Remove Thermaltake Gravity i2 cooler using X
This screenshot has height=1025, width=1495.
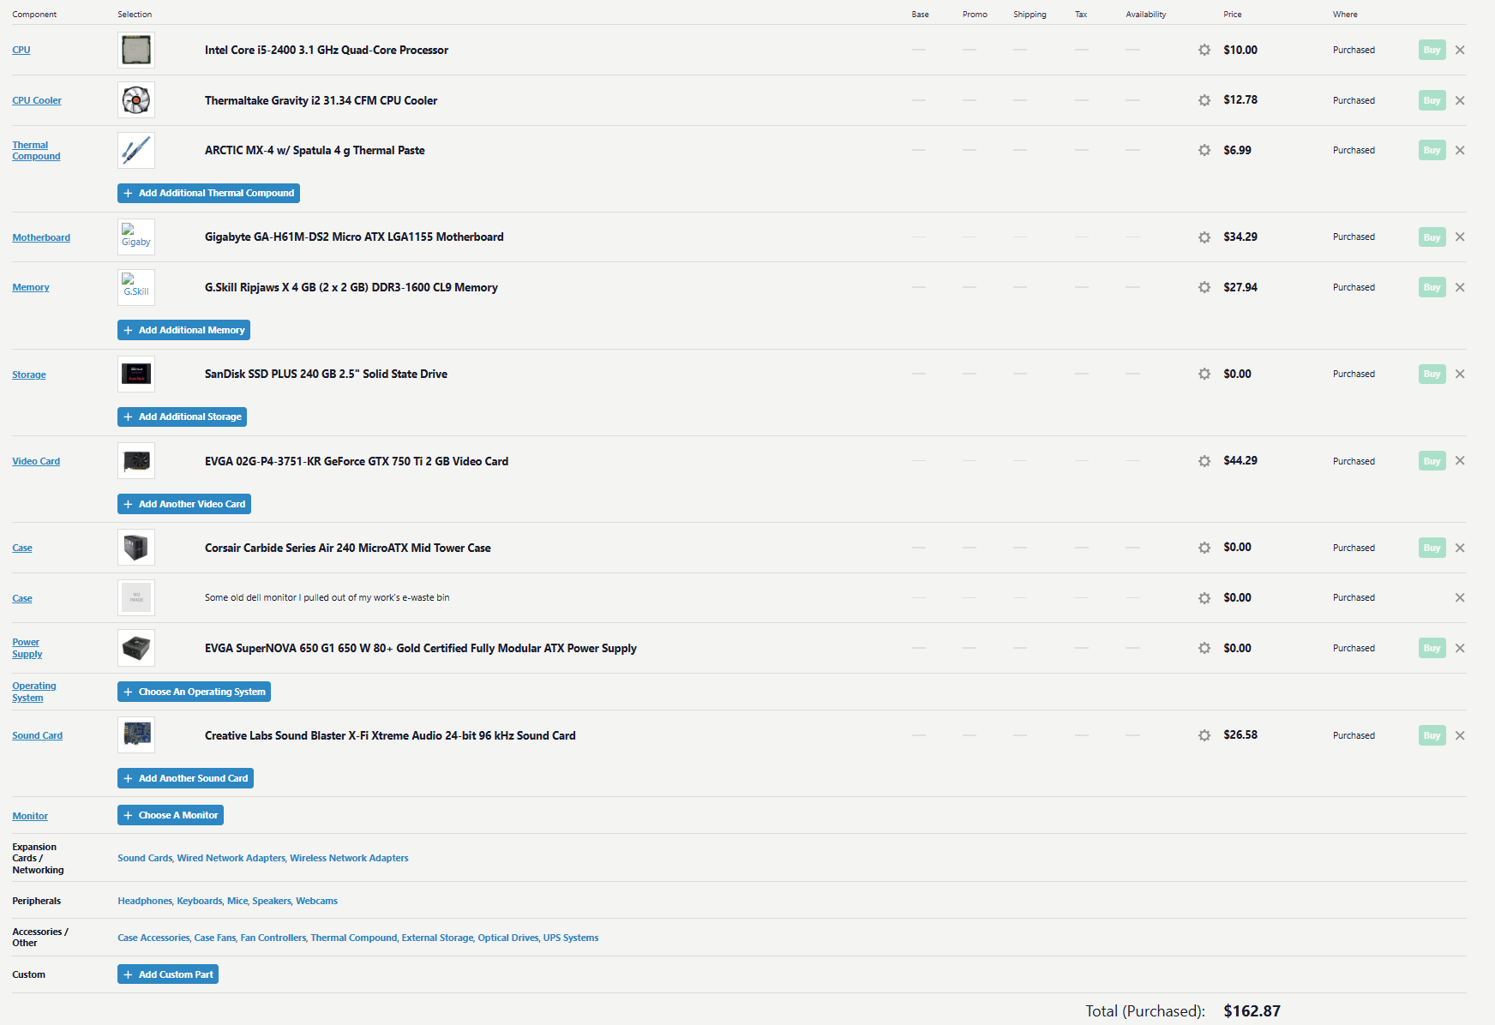(x=1460, y=100)
